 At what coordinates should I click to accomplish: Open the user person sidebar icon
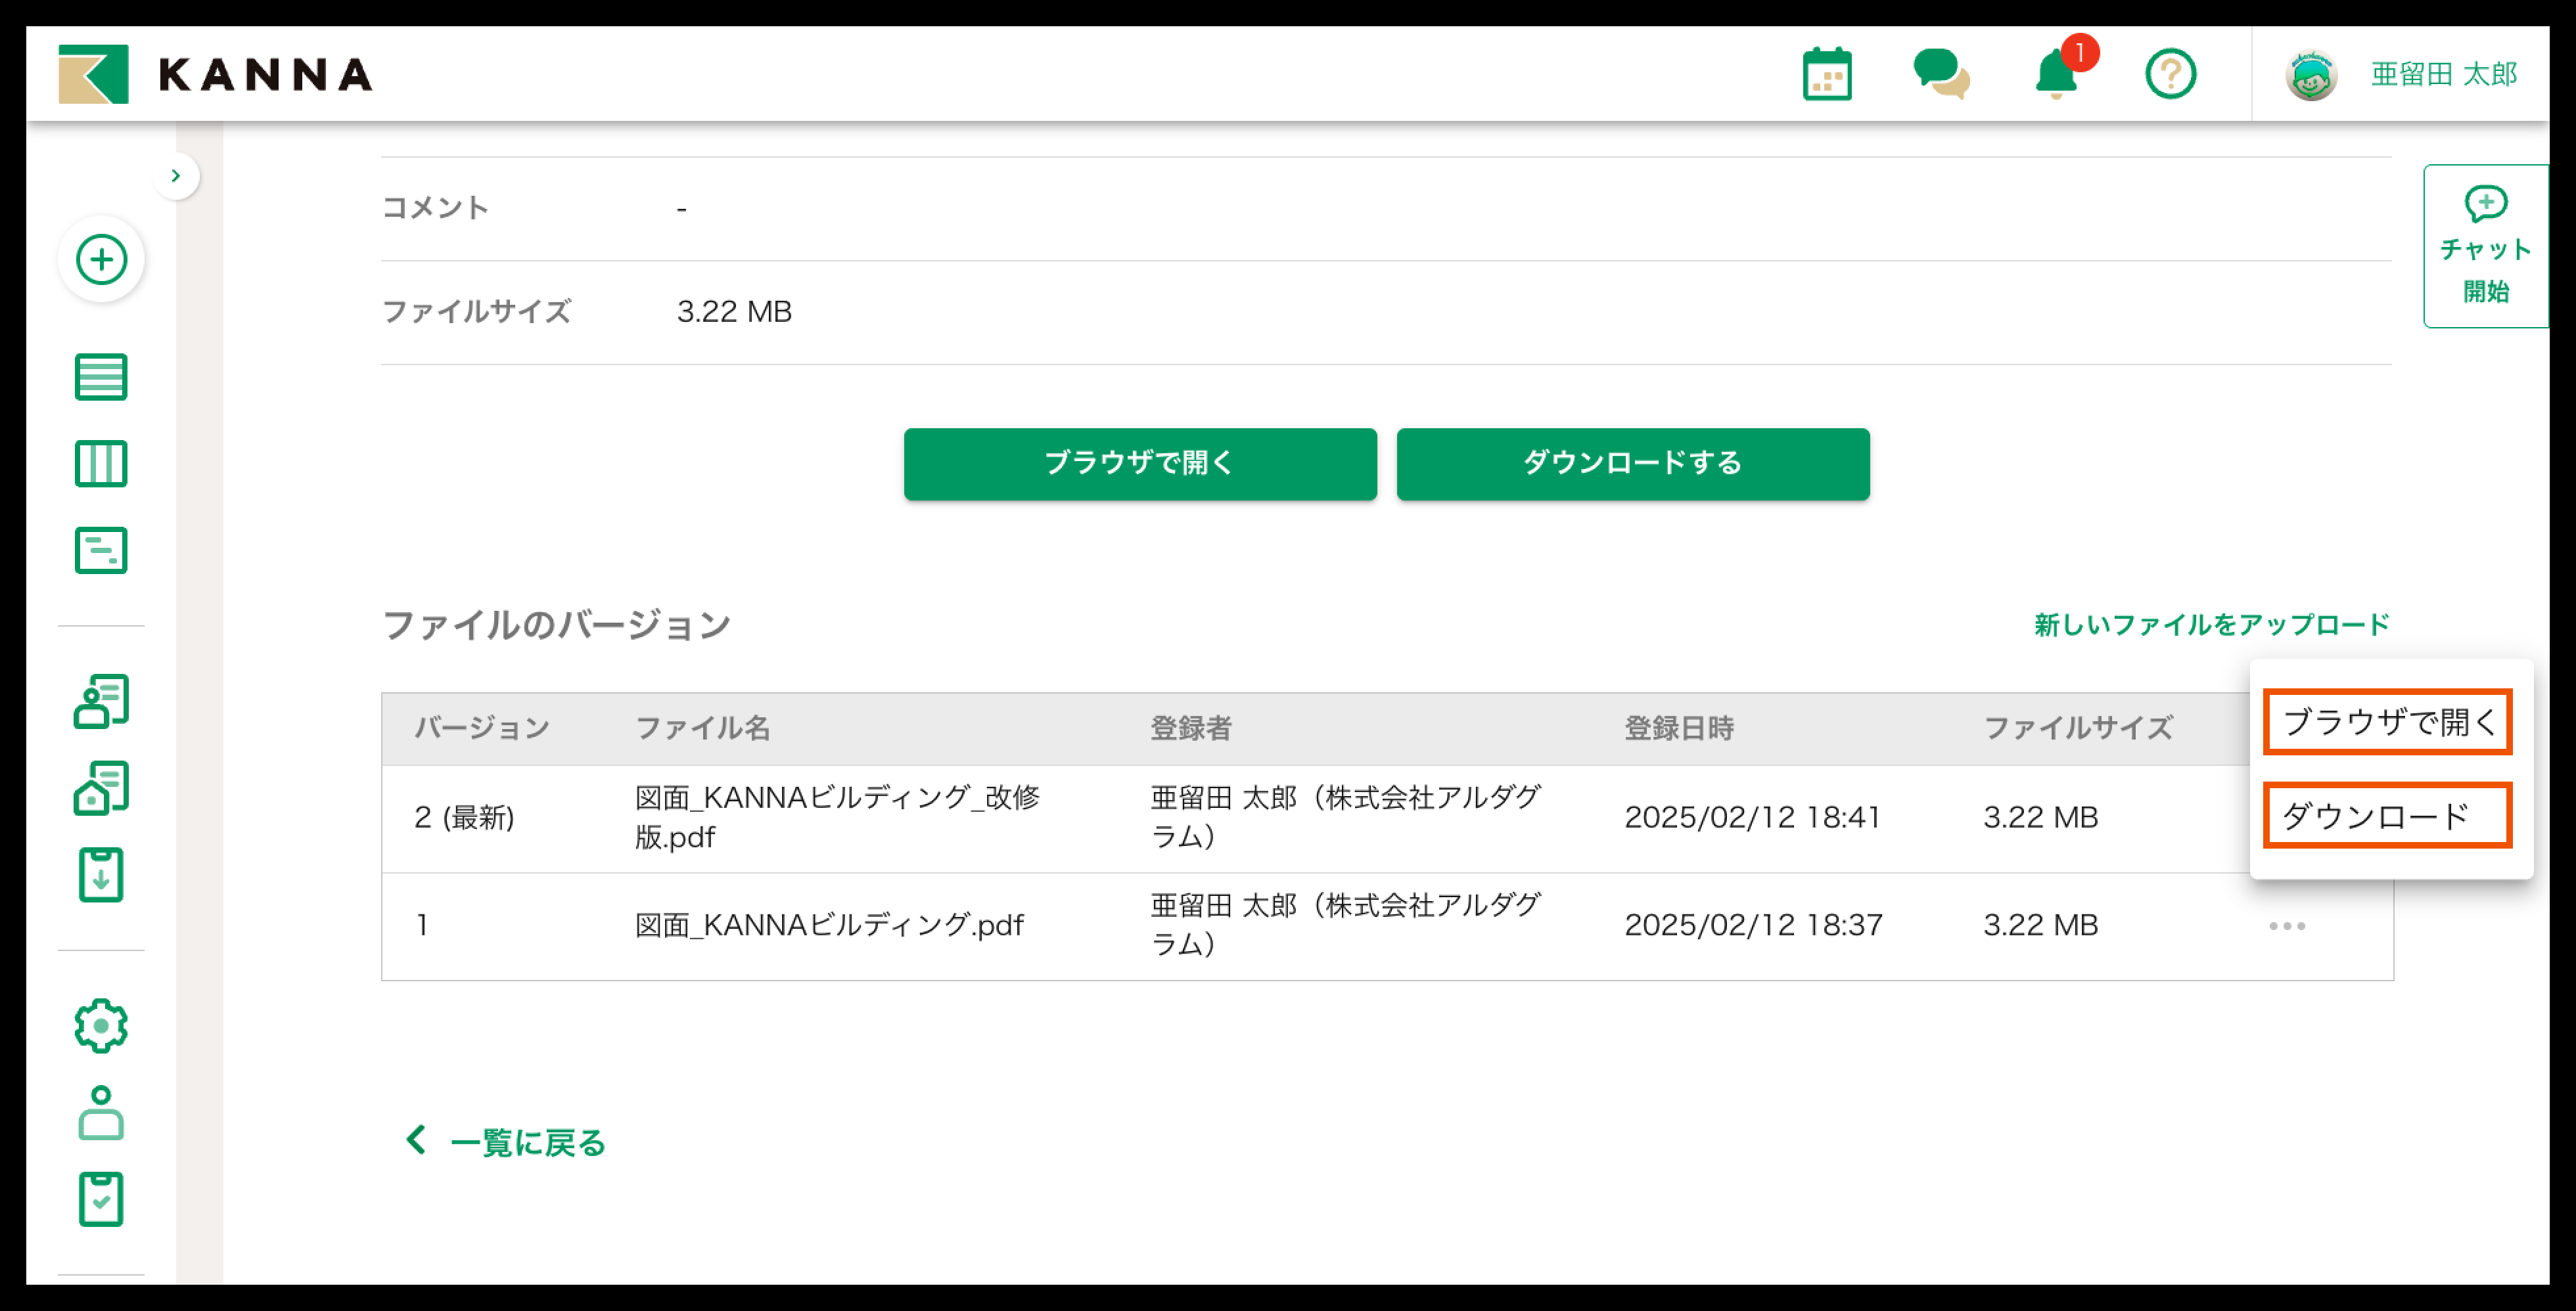pos(101,1112)
